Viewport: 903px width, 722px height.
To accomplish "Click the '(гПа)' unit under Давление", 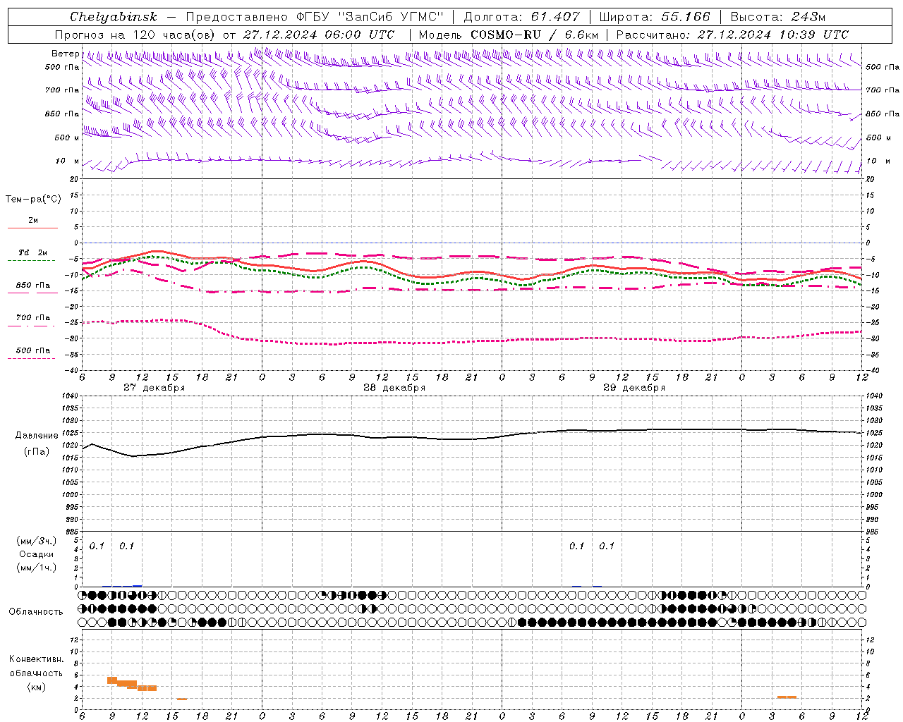I will pos(37,452).
